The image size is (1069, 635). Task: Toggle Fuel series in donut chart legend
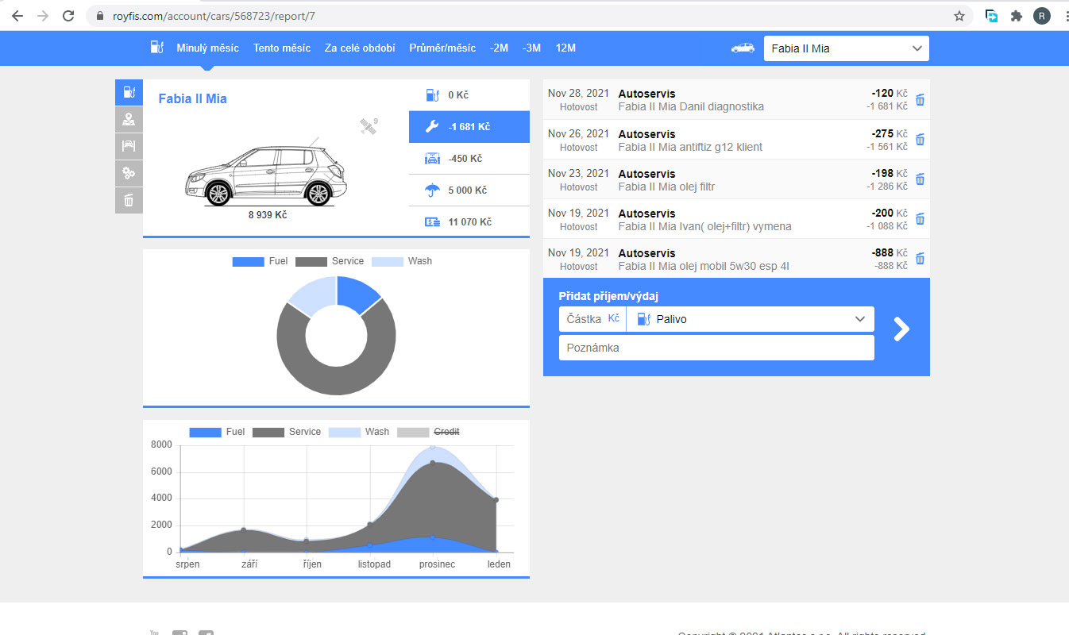(260, 261)
